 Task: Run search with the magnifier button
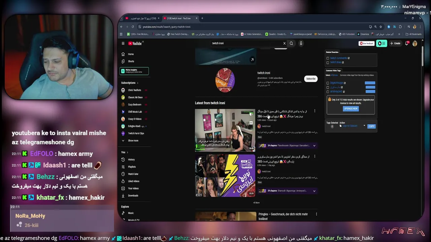(291, 43)
